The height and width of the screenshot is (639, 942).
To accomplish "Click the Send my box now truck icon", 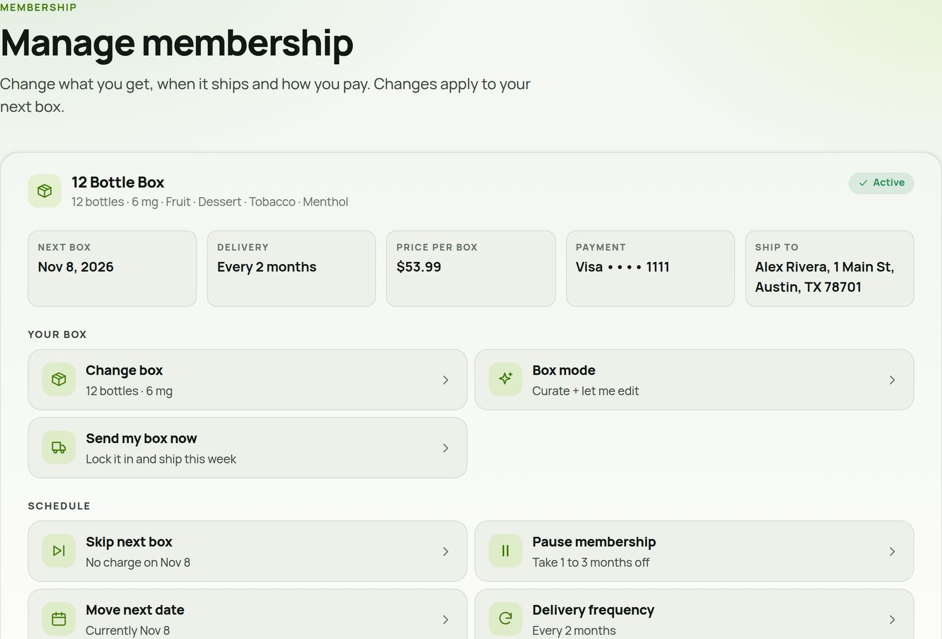I will click(x=59, y=448).
